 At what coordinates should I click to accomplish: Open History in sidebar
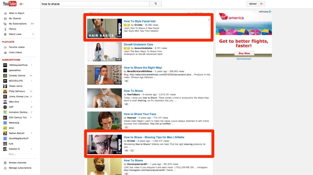point(12,29)
